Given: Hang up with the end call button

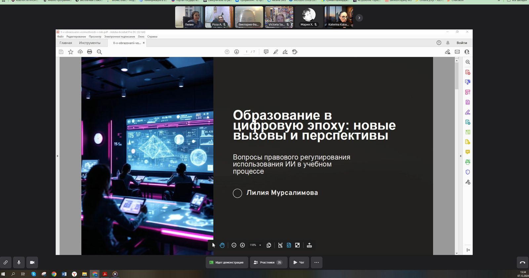Looking at the screenshot, I should (523, 262).
